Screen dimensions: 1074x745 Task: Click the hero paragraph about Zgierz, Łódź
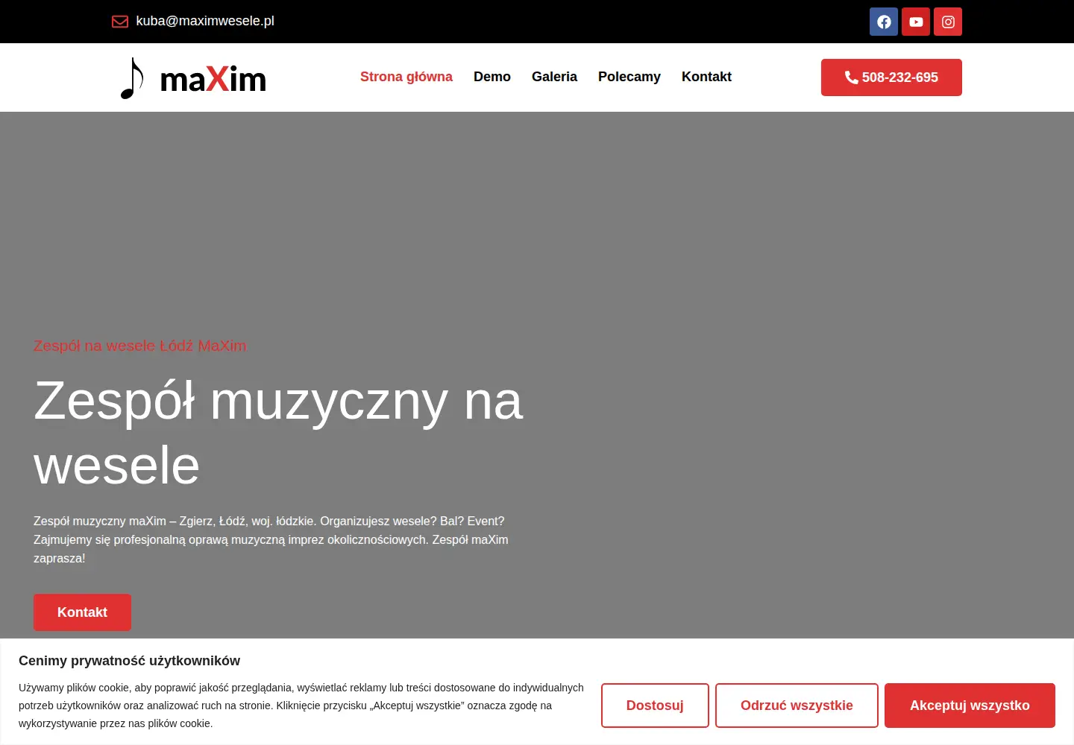pyautogui.click(x=271, y=539)
